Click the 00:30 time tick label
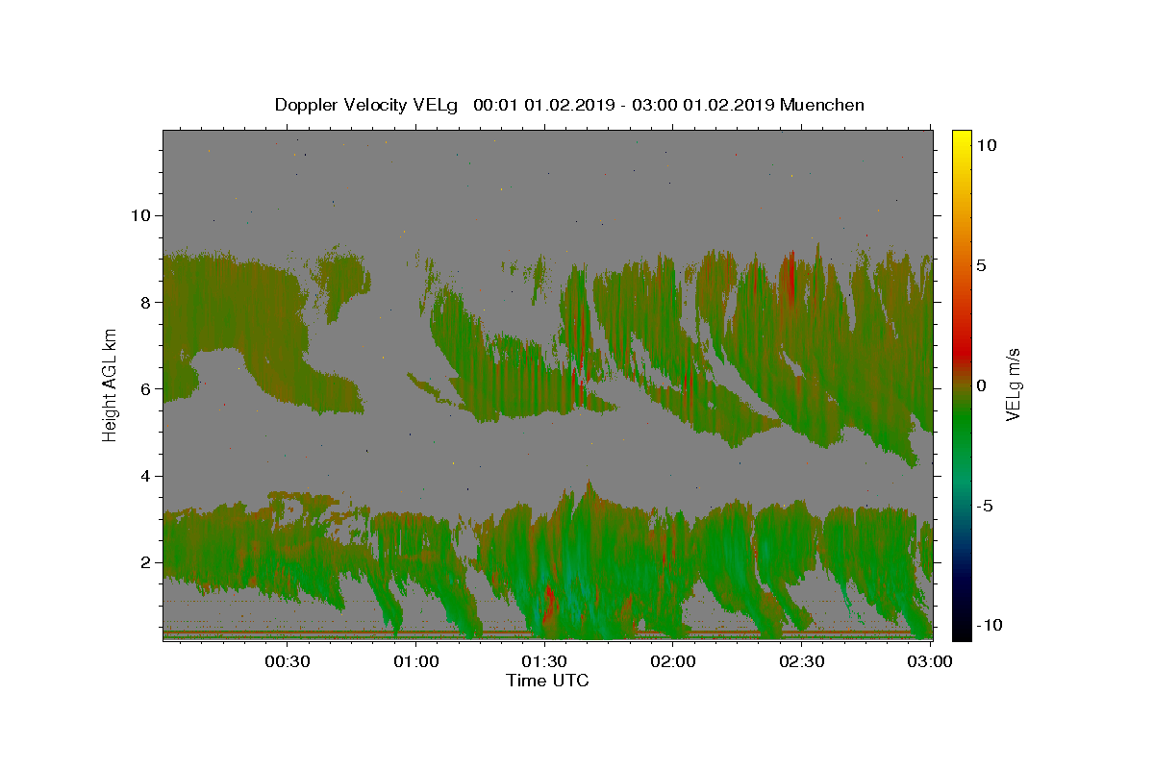Image resolution: width=1154 pixels, height=769 pixels. coord(288,661)
